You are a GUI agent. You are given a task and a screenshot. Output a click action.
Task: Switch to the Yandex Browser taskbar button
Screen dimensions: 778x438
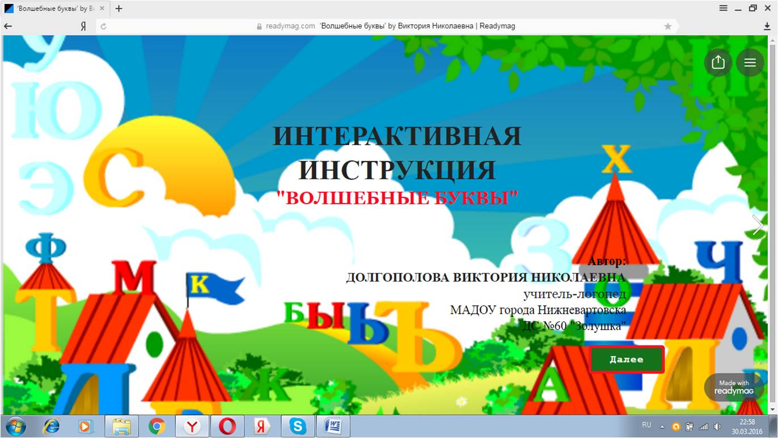click(192, 426)
